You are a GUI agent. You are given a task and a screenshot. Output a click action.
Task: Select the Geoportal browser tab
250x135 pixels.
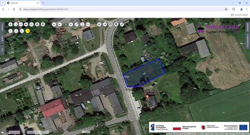click(x=23, y=3)
